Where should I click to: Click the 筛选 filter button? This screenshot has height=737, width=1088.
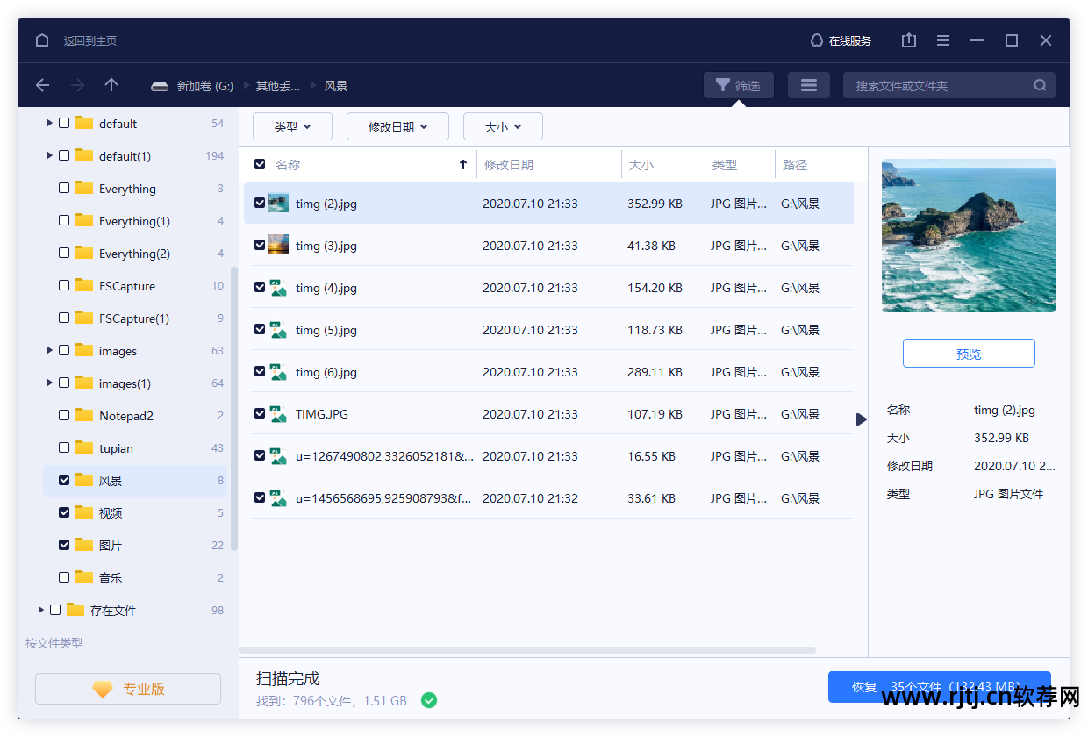[739, 85]
